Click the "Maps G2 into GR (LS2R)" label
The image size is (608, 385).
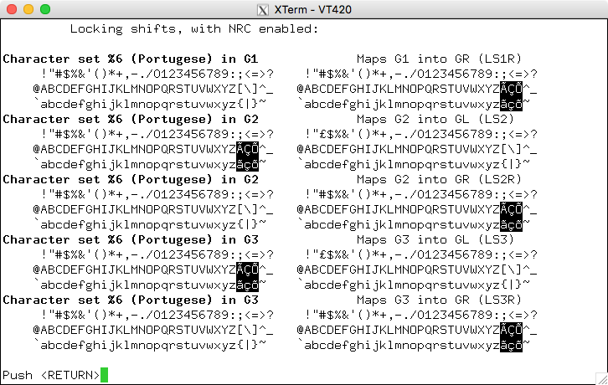point(439,179)
